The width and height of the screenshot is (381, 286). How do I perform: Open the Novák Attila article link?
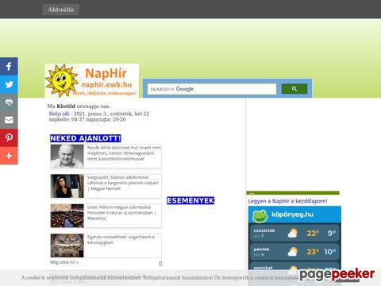pyautogui.click(x=124, y=153)
